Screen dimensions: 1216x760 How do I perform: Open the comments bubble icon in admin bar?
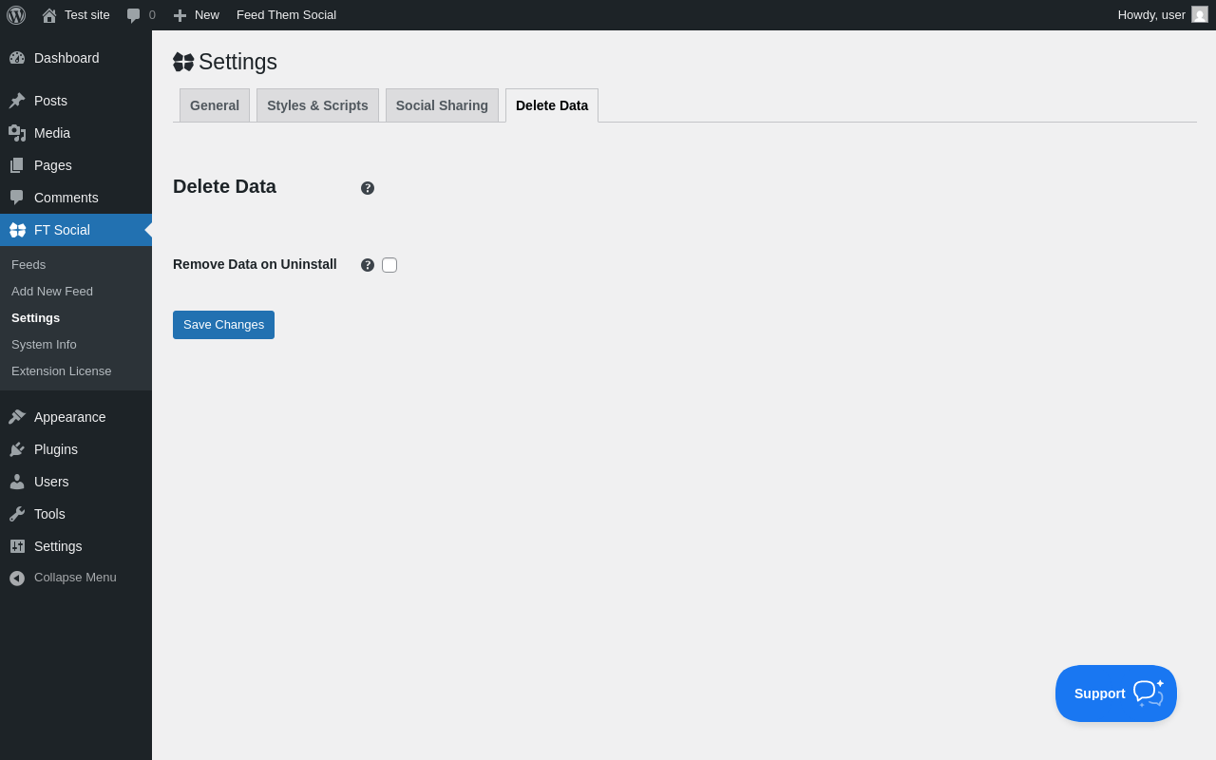point(134,15)
